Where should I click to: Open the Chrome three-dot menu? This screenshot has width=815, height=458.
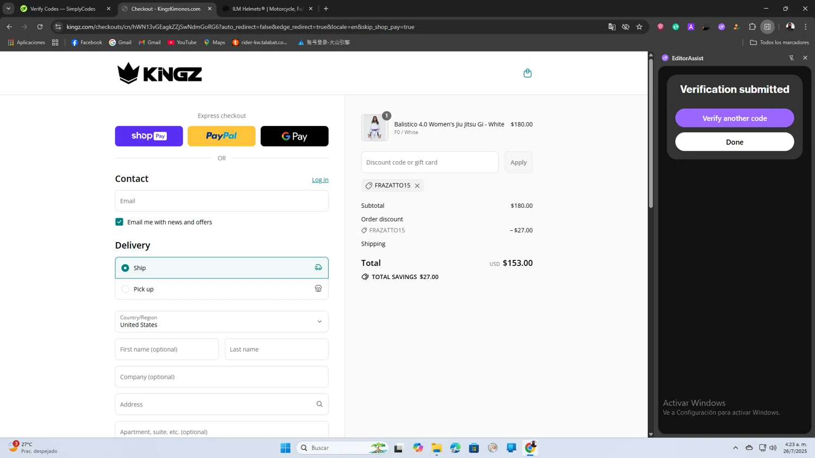[806, 27]
